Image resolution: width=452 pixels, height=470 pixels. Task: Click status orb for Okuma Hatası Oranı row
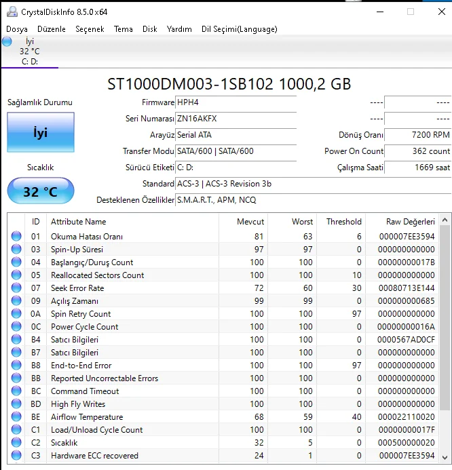coord(16,237)
